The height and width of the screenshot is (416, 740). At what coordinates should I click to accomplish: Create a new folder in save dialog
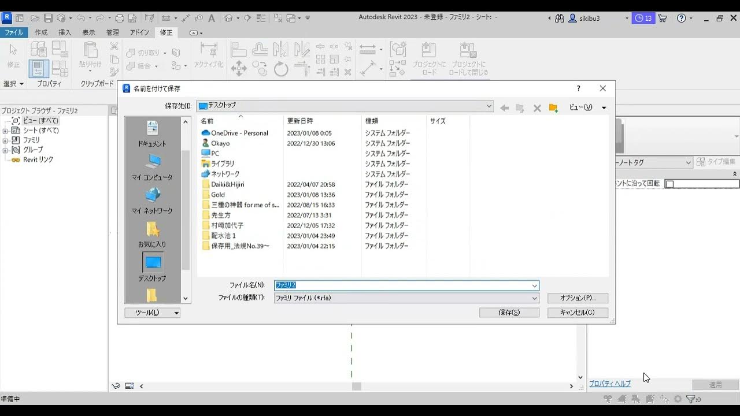pyautogui.click(x=553, y=107)
